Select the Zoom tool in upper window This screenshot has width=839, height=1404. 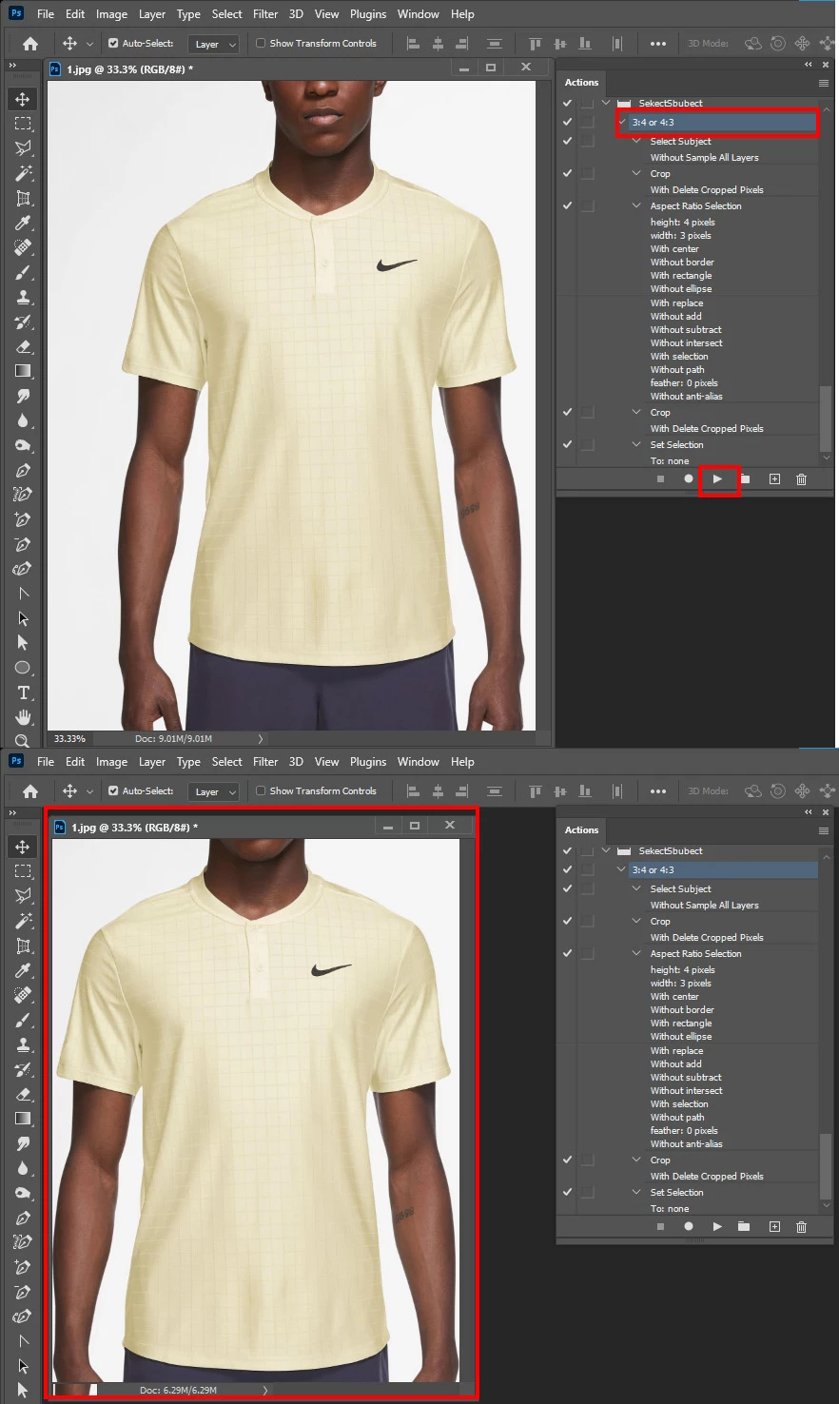23,740
